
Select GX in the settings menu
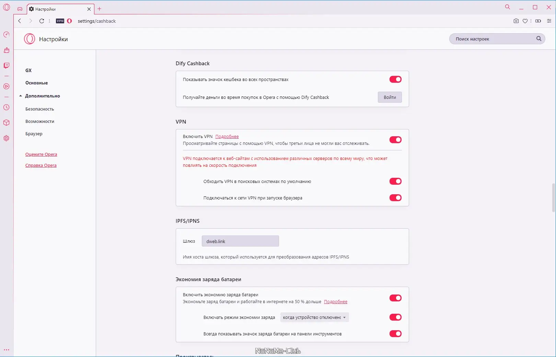point(28,70)
